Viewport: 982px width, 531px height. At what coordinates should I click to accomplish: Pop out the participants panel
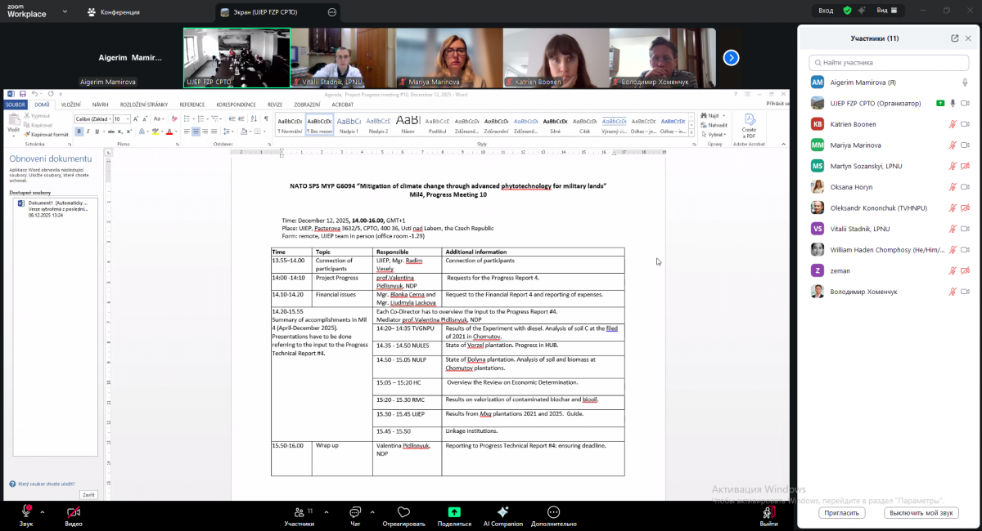click(954, 38)
